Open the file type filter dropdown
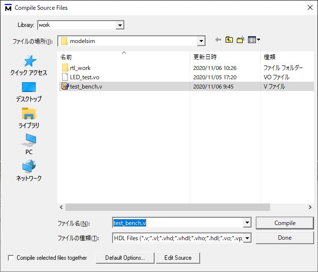 247,238
